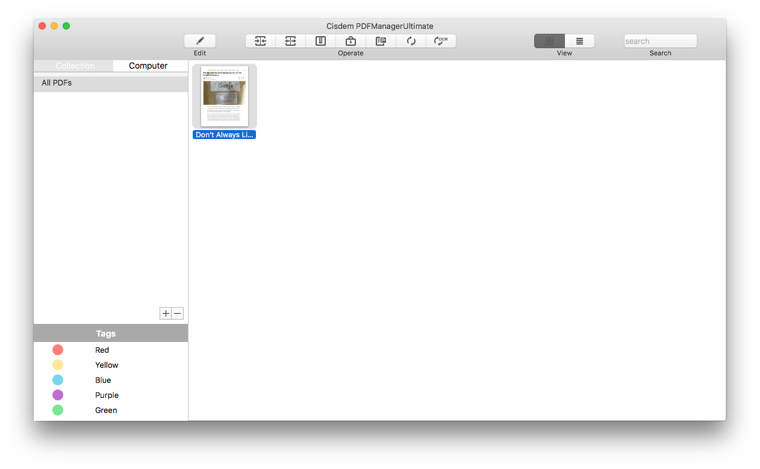Select the Merge PDFs tool
This screenshot has height=469, width=760.
[260, 40]
